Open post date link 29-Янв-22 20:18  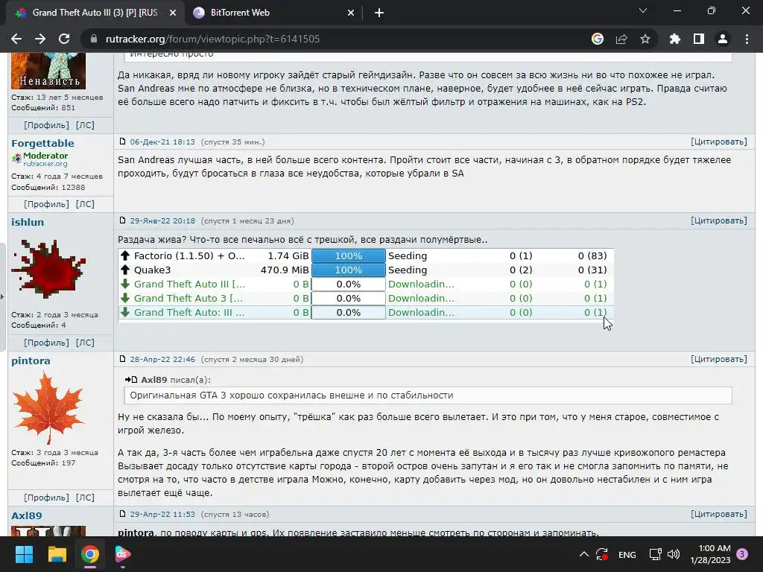coord(162,220)
